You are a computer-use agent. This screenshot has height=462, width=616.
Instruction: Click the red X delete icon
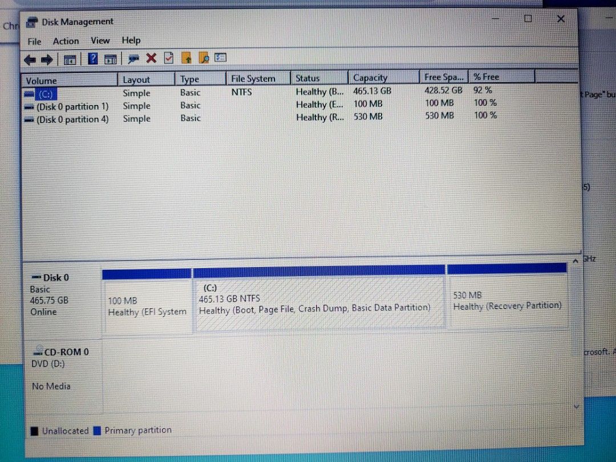coord(151,58)
